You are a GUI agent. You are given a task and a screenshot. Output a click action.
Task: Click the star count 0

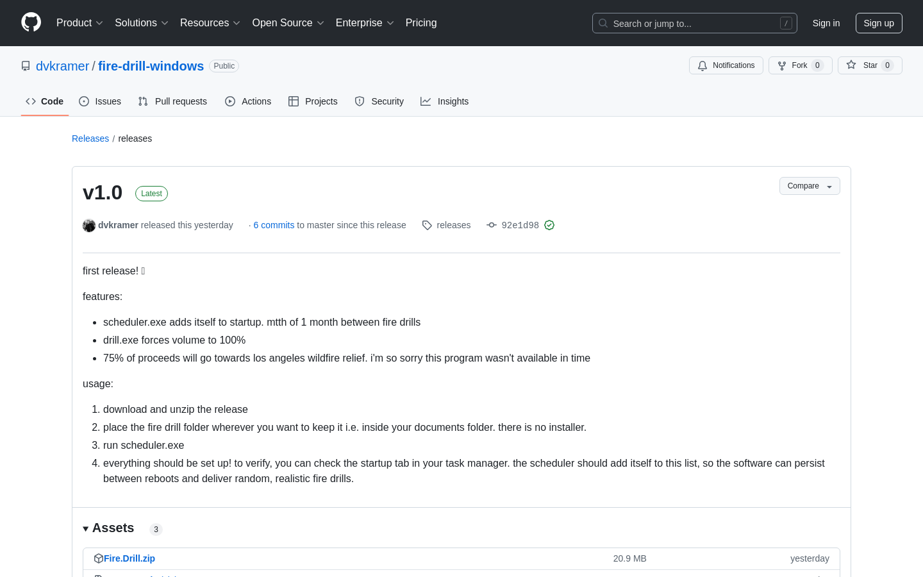[x=887, y=65]
